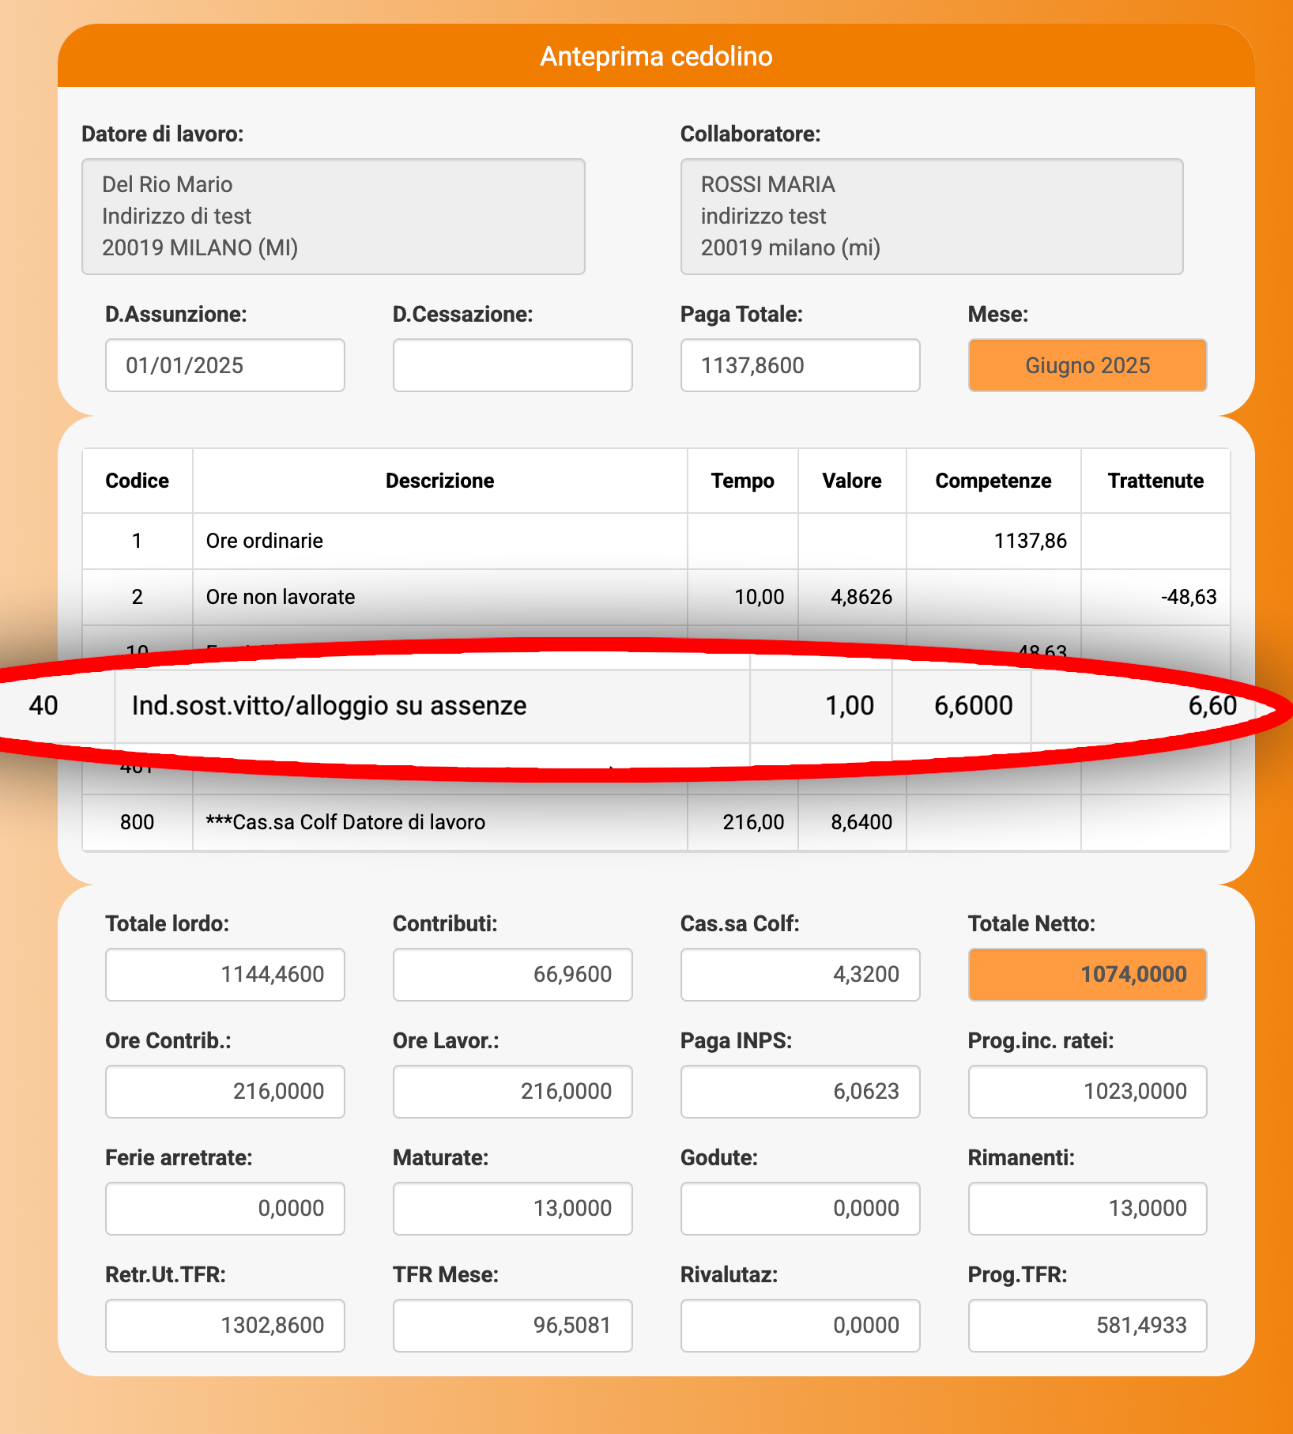Image resolution: width=1293 pixels, height=1434 pixels.
Task: Click the D.Assunzione date field
Action: 224,365
